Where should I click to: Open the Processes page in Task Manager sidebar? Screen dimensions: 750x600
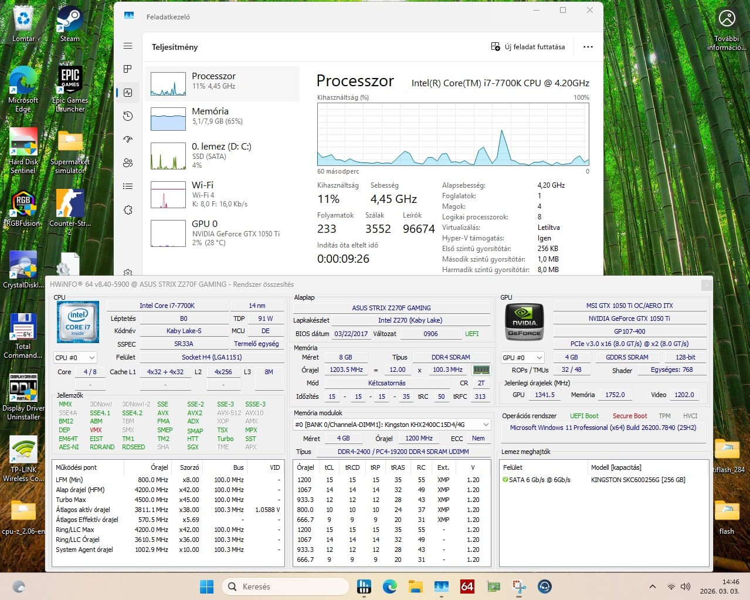(128, 69)
